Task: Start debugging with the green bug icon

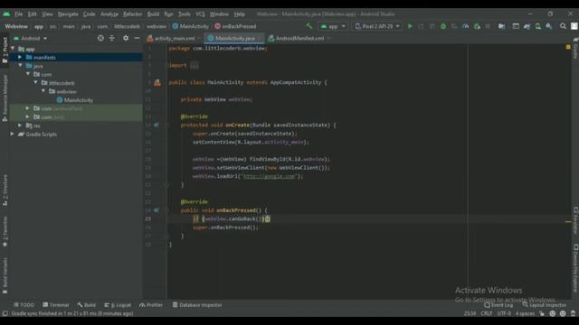Action: click(443, 26)
